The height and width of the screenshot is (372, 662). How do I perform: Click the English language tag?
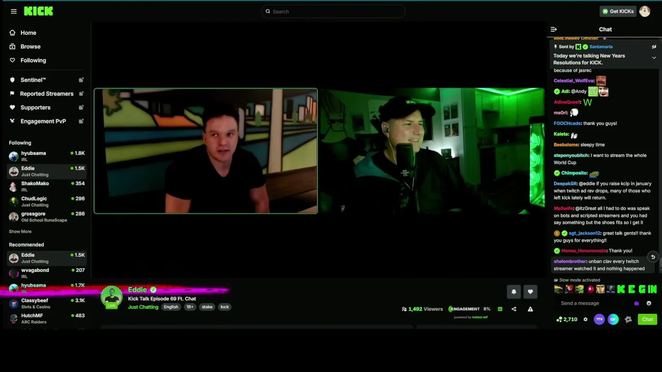click(171, 307)
